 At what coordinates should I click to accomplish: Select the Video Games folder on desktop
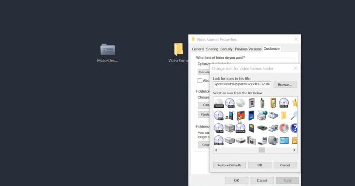click(178, 53)
